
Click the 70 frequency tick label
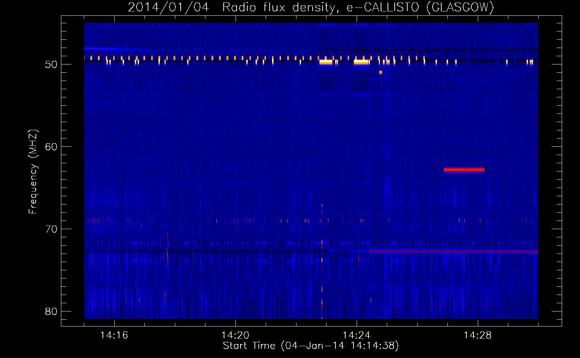point(51,229)
